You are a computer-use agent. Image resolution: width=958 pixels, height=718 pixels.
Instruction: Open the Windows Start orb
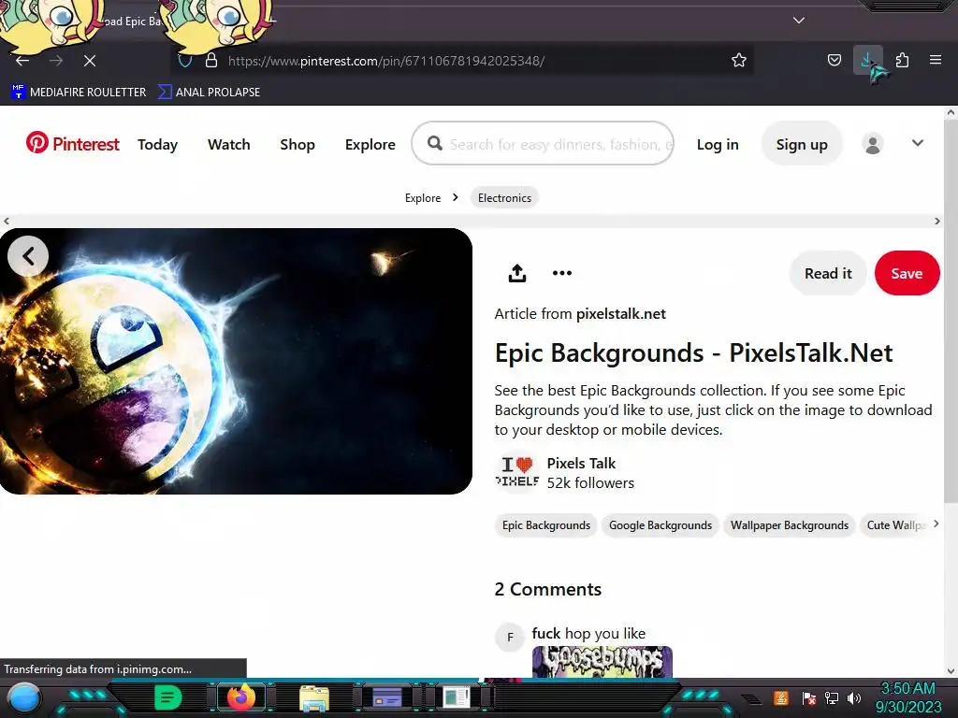(x=23, y=697)
